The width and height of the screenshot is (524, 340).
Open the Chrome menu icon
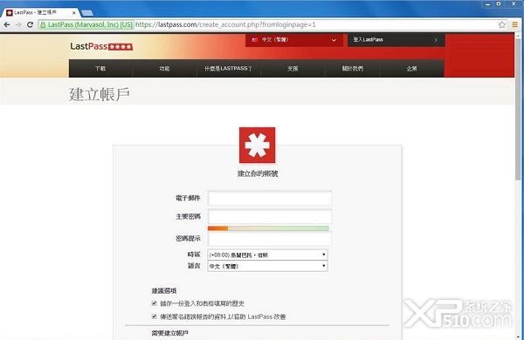[x=515, y=24]
